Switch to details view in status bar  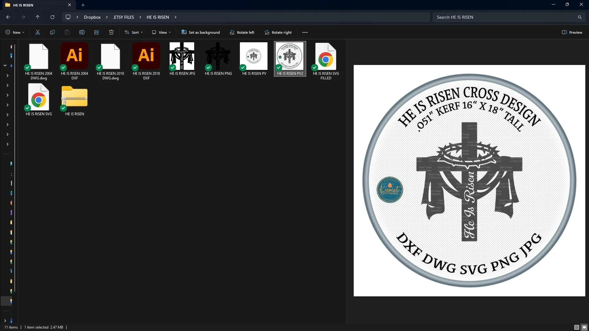tap(576, 327)
